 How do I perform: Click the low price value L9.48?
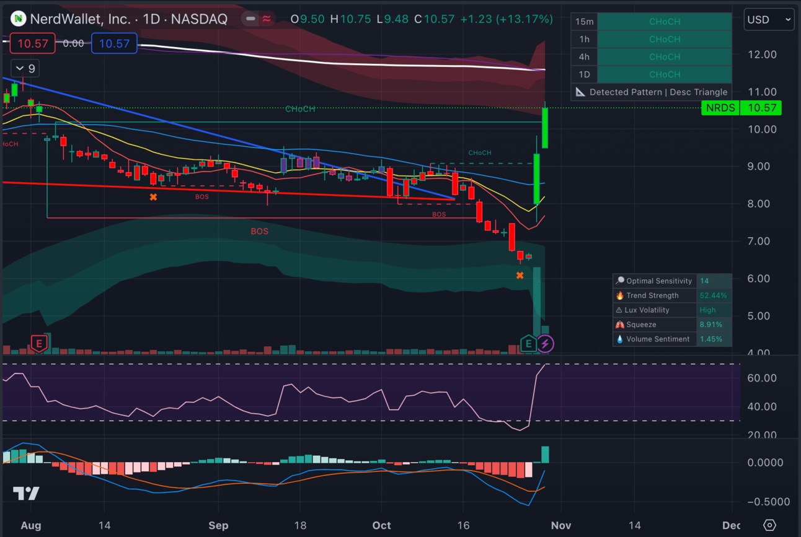[x=392, y=19]
